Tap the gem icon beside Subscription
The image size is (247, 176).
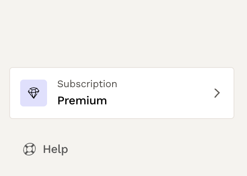click(x=34, y=93)
